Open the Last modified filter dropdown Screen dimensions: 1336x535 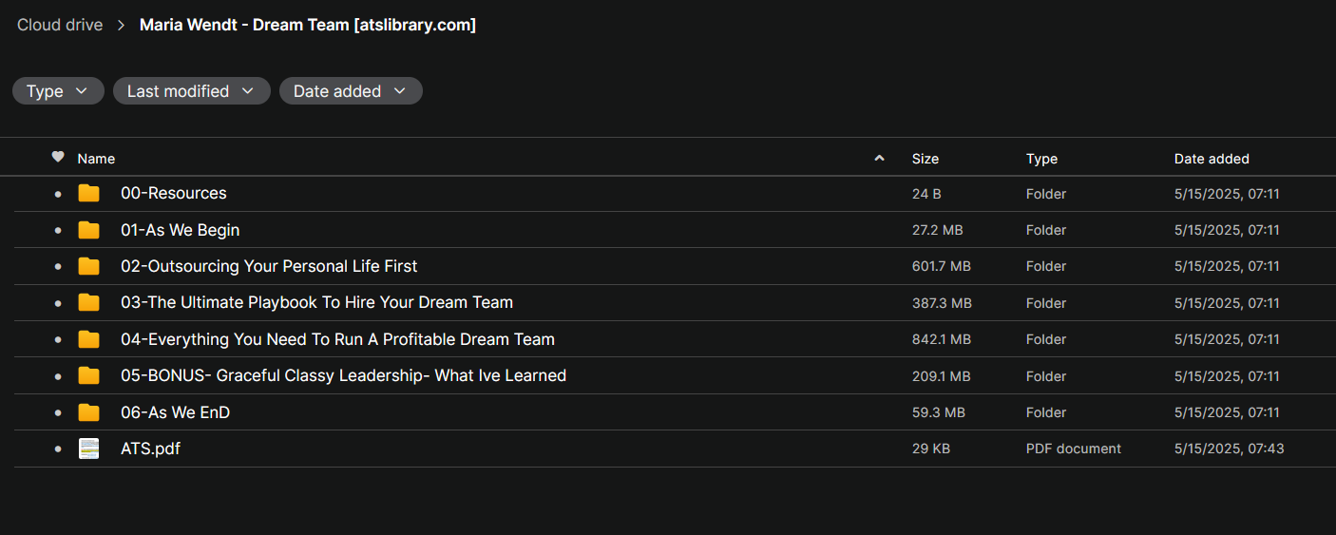click(191, 91)
